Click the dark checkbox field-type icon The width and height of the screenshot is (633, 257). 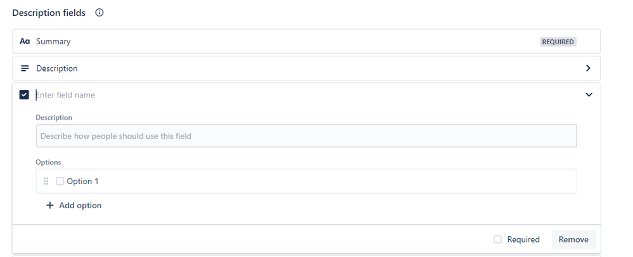pos(24,95)
